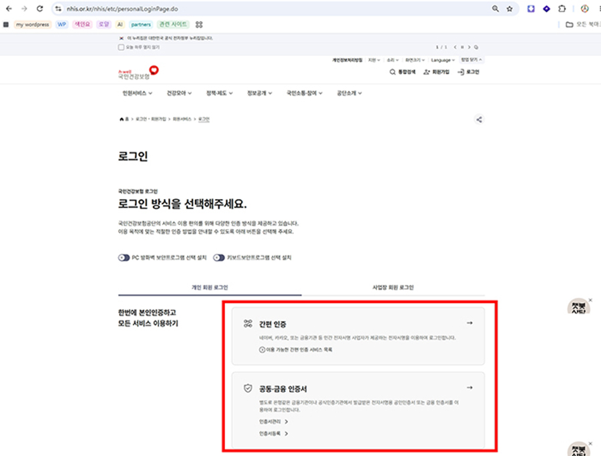601x456 pixels.
Task: Open the apps grid icon in bookmarks bar
Action: pos(6,25)
